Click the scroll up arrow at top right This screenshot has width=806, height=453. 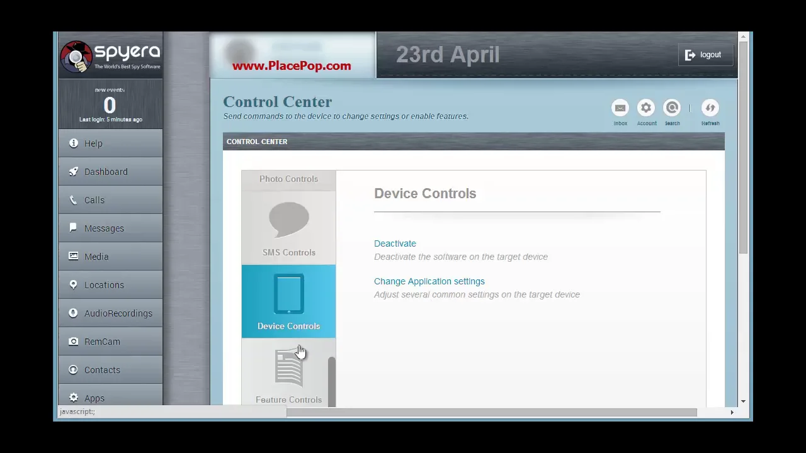(x=744, y=37)
